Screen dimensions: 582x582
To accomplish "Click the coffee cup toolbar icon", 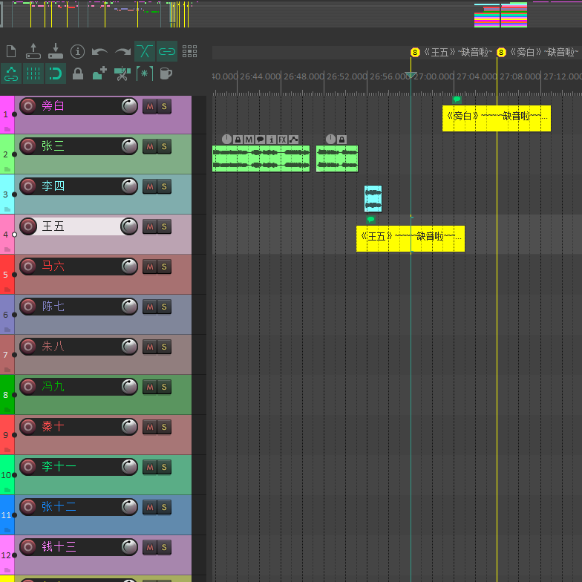I will (166, 73).
